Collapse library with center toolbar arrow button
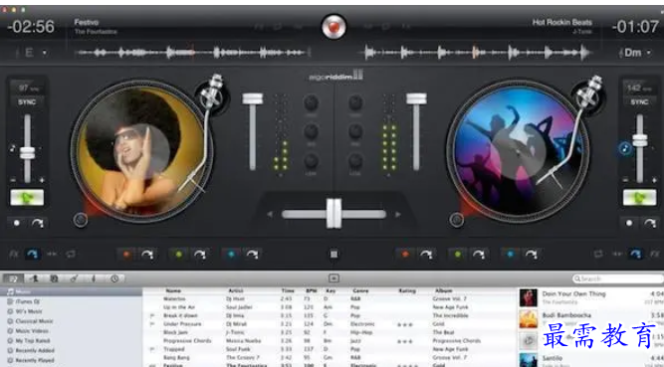The image size is (664, 367). pyautogui.click(x=333, y=278)
